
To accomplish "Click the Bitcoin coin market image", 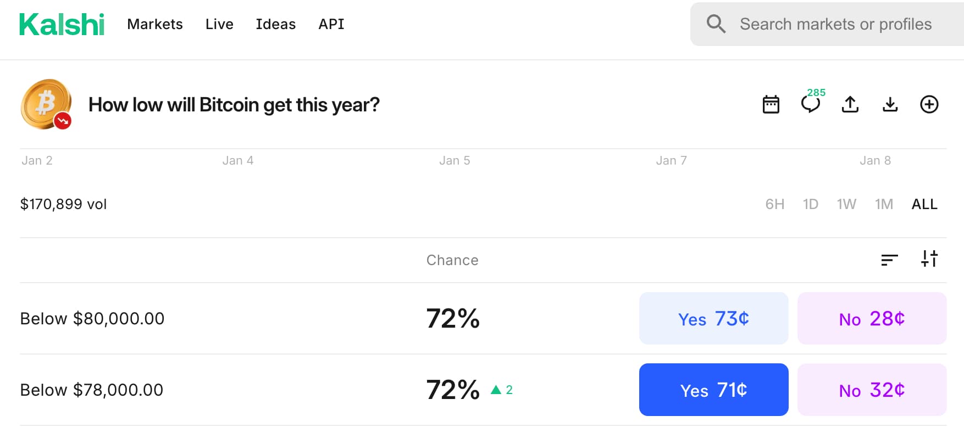I will pyautogui.click(x=46, y=104).
